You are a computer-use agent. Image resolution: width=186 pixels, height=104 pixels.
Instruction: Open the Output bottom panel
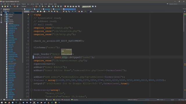16,100
